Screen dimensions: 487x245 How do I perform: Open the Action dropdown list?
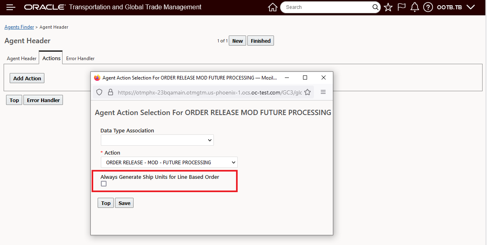click(169, 162)
